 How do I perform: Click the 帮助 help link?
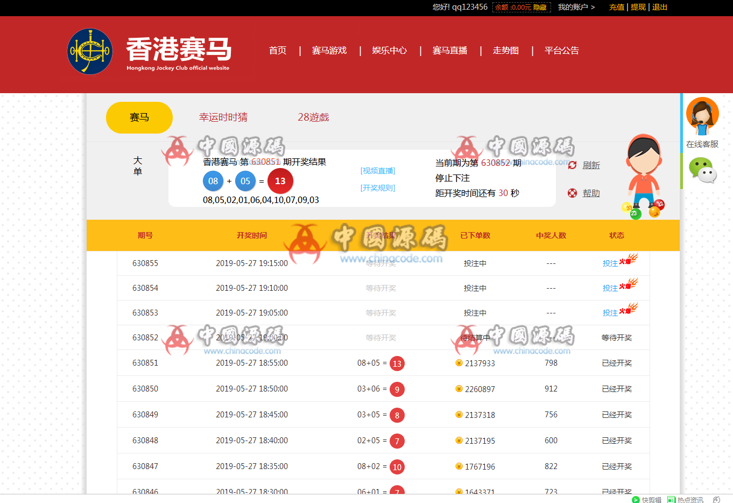[591, 193]
